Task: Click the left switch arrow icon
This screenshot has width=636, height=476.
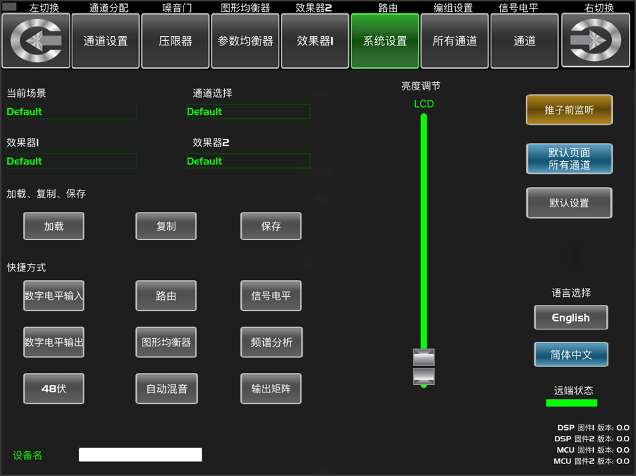Action: 35,41
